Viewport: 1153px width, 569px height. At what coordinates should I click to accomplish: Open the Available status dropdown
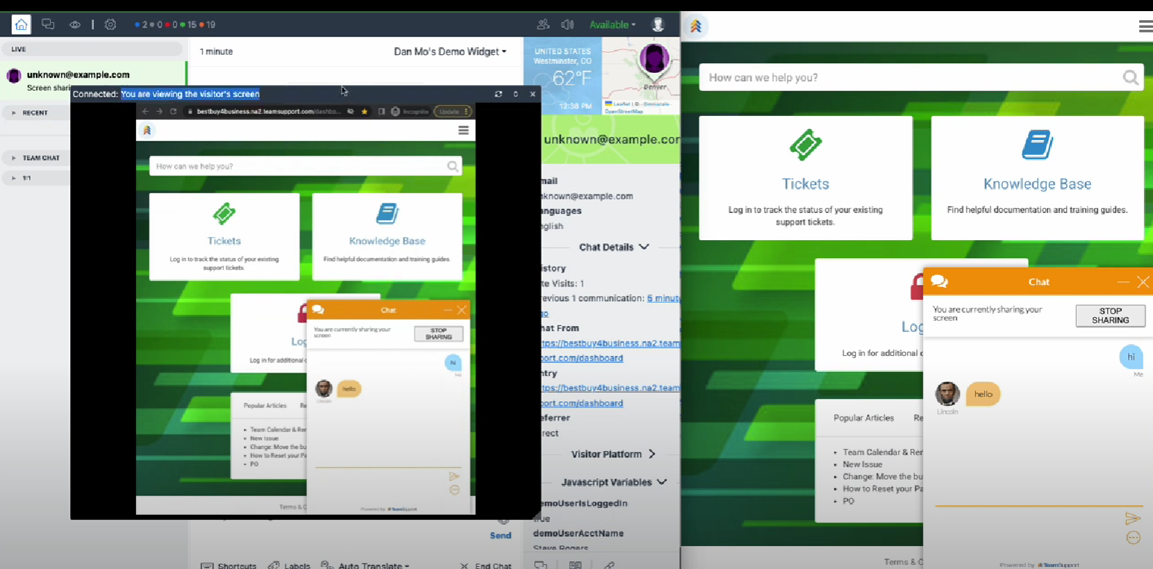(612, 24)
